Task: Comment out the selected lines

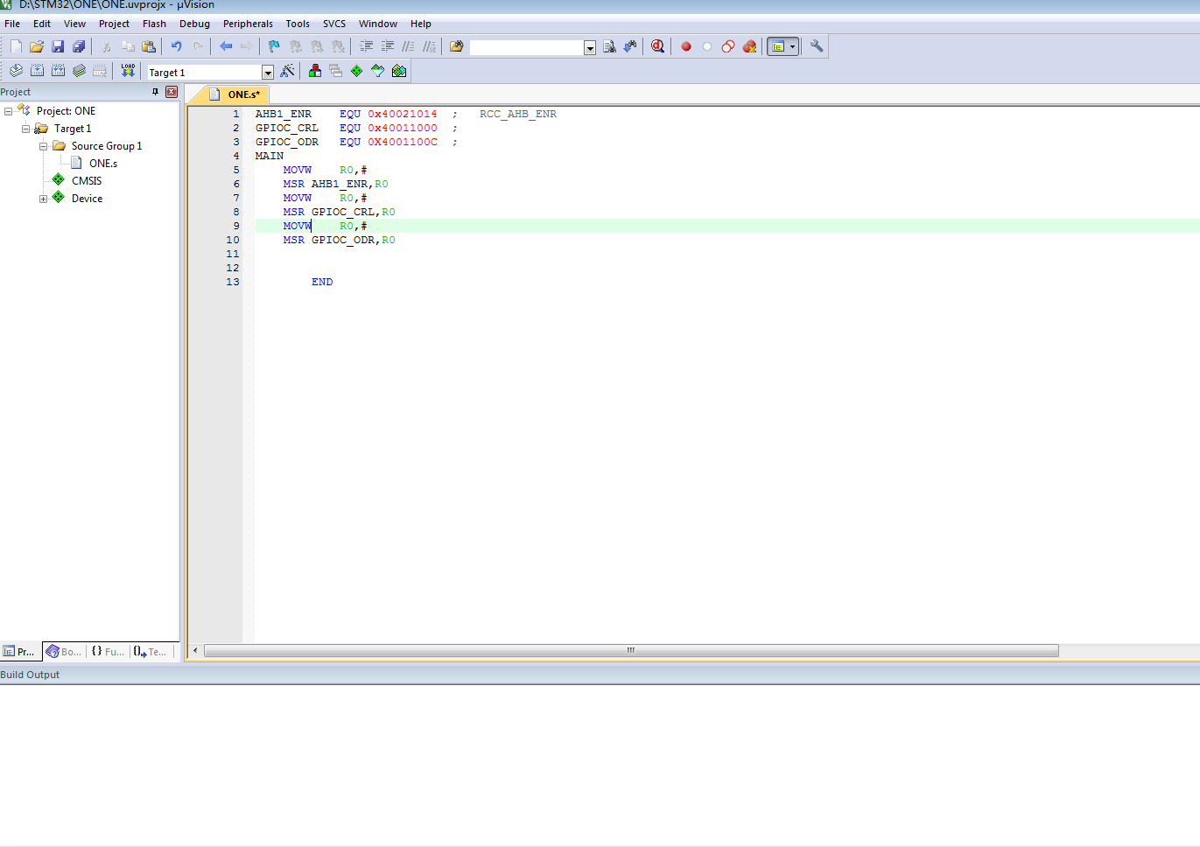Action: [x=409, y=46]
